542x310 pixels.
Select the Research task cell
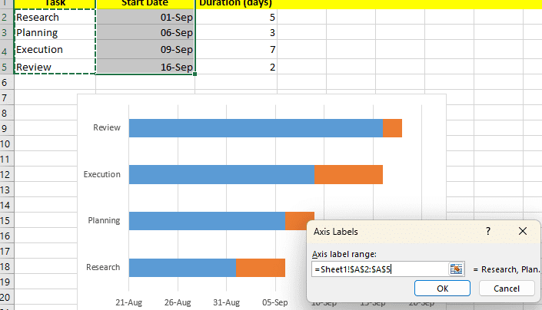55,17
